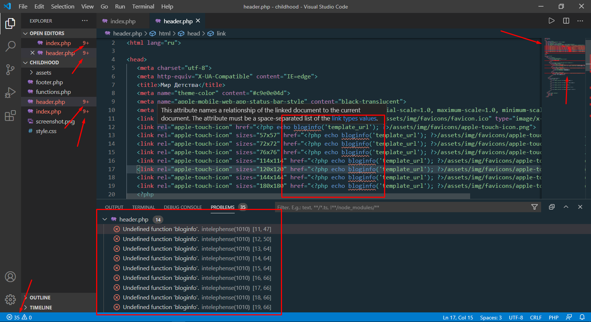This screenshot has height=322, width=591.
Task: Open the Terminal menu
Action: (x=143, y=6)
